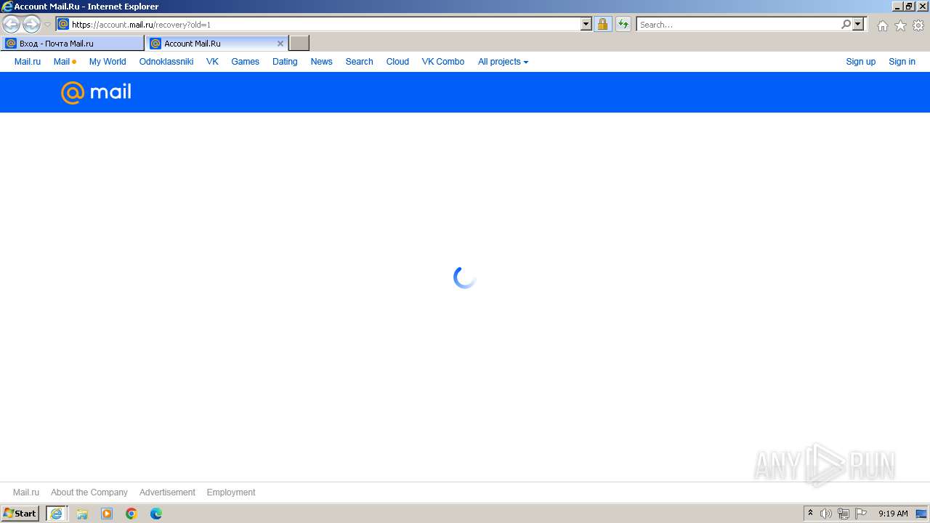The height and width of the screenshot is (523, 930).
Task: Click the address bar site favicon
Action: [x=63, y=25]
